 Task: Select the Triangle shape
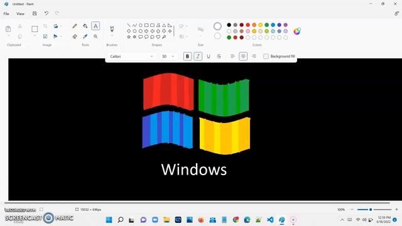point(164,25)
